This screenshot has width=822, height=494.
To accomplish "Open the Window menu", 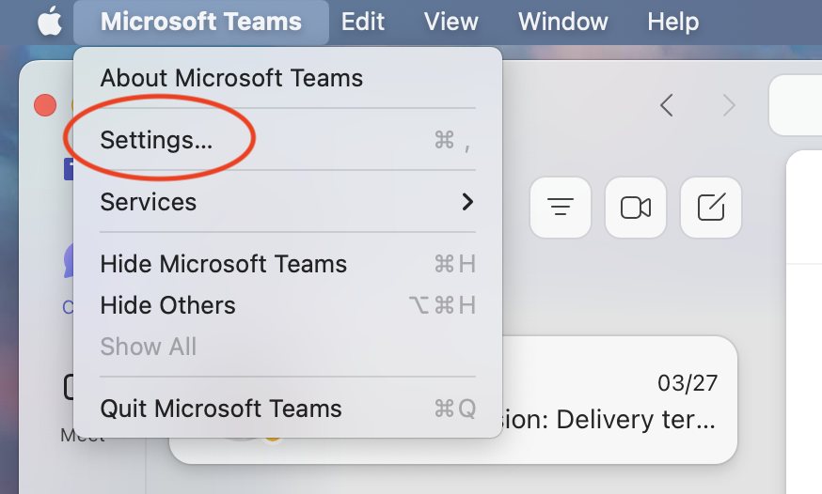I will point(563,22).
